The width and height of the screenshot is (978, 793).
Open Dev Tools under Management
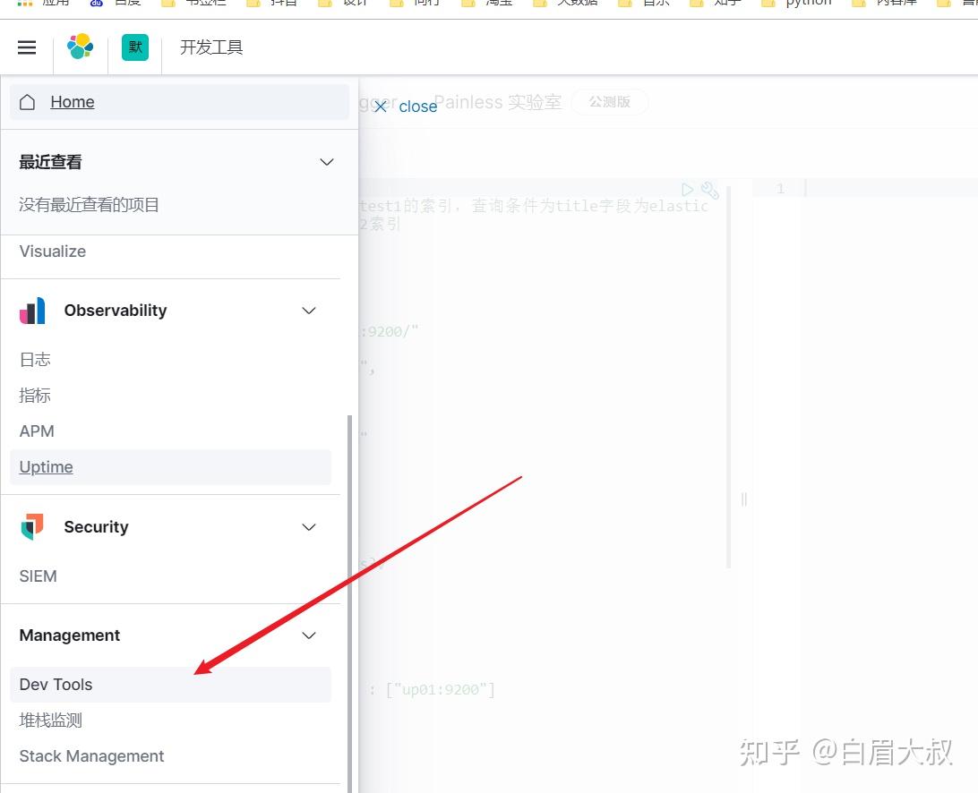(56, 684)
